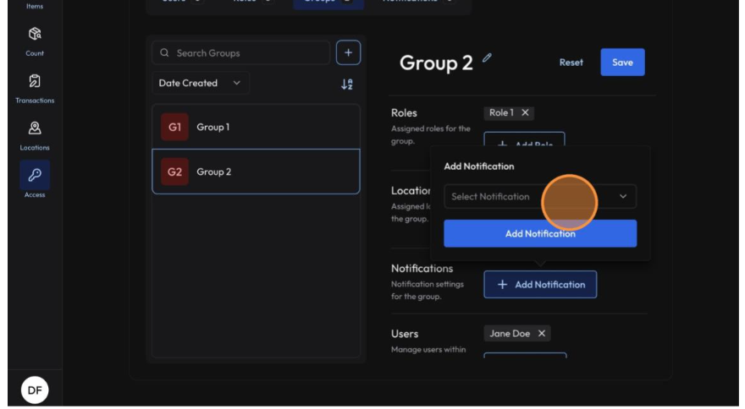
Task: Confirm with blue Add Notification button
Action: click(x=540, y=233)
